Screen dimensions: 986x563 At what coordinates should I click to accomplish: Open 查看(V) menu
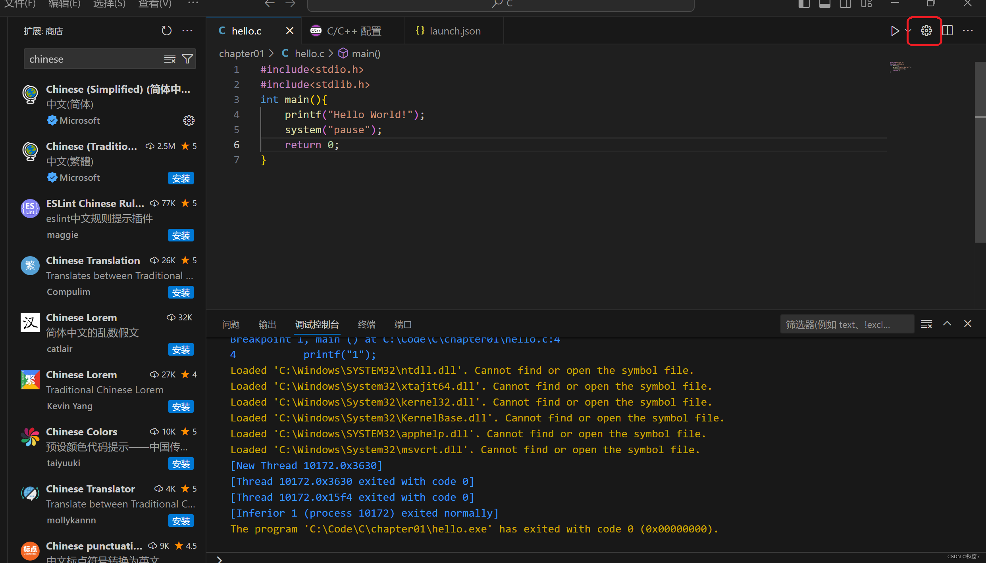155,4
